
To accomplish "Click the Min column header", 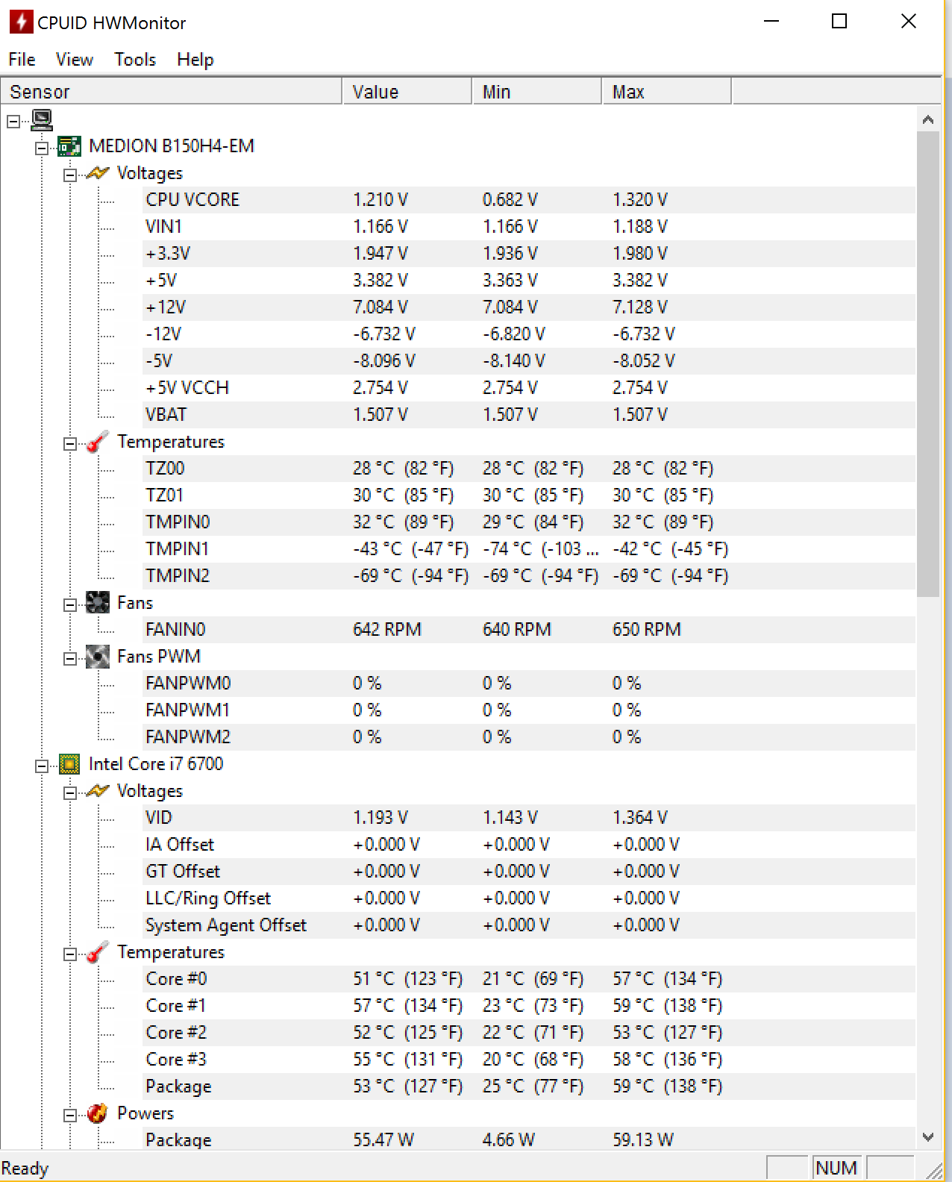I will [537, 92].
